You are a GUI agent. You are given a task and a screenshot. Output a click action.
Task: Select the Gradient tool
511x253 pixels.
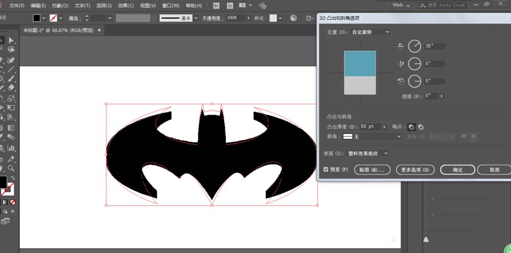tap(11, 127)
